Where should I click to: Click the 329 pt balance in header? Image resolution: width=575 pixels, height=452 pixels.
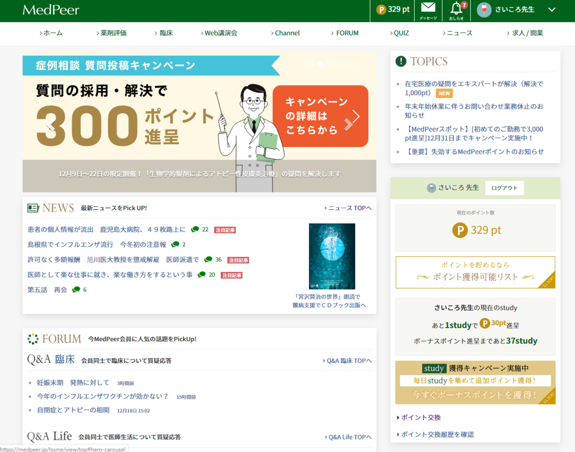pos(399,10)
